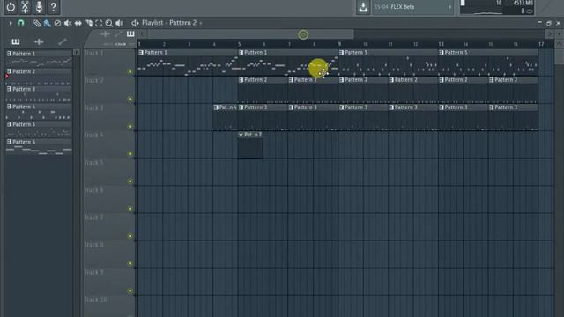
Task: Click the Track 5 header label
Action: click(x=94, y=162)
